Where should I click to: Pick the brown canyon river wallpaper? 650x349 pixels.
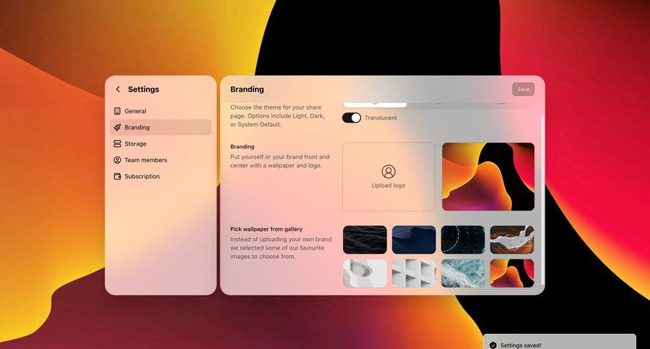512,239
